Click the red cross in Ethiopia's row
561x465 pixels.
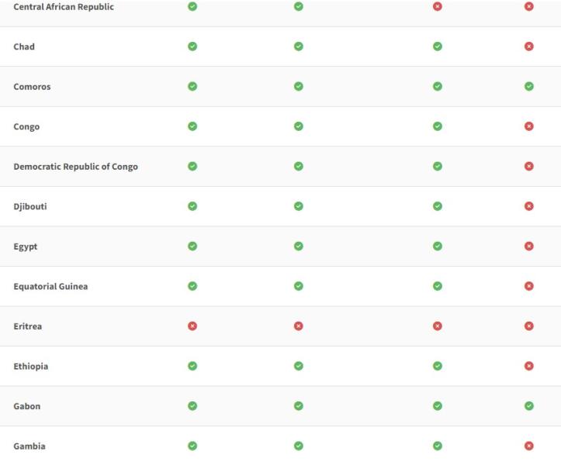tap(529, 366)
